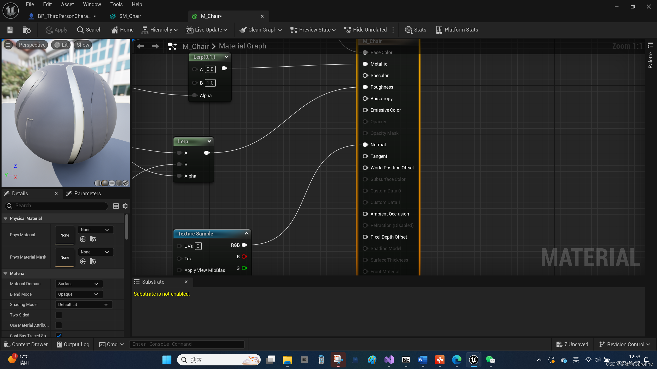
Task: Click the Preview State toggle
Action: pyautogui.click(x=313, y=30)
